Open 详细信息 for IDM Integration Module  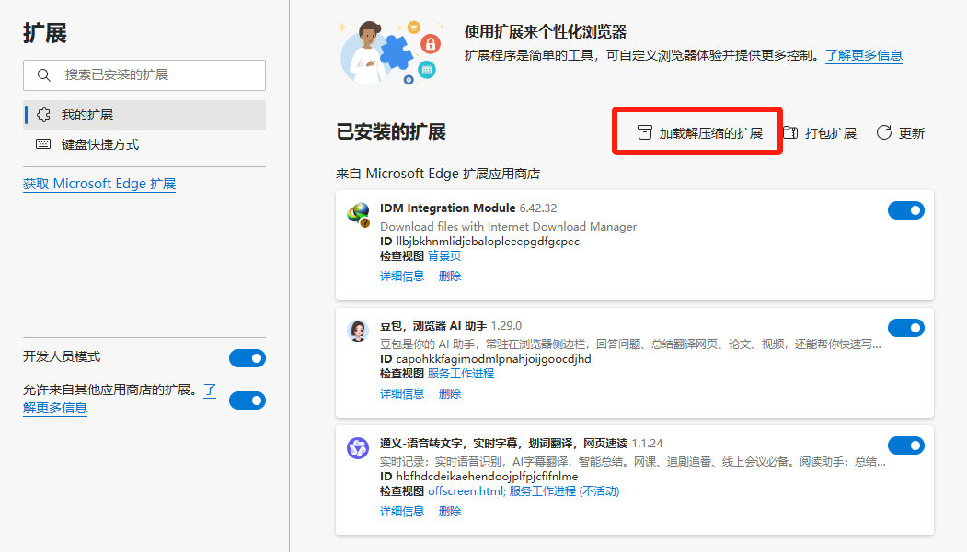coord(402,276)
